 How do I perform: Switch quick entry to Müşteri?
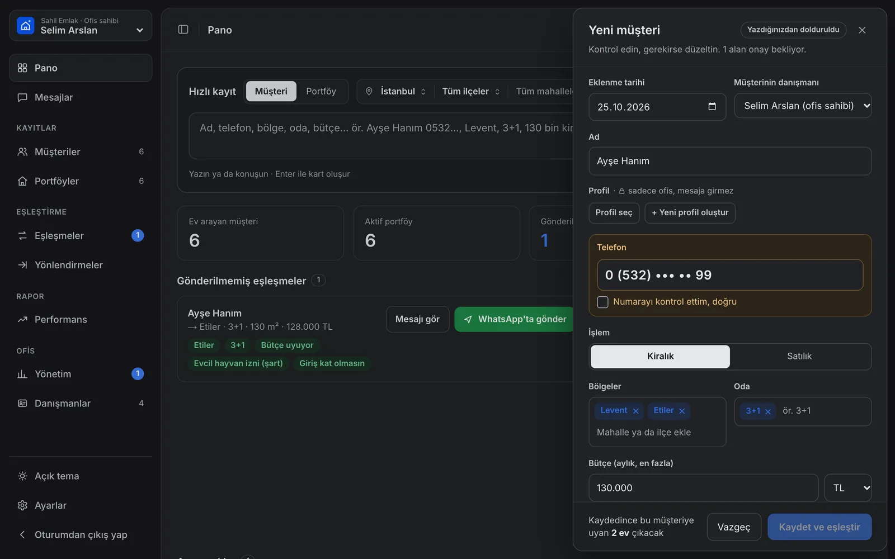click(x=271, y=91)
